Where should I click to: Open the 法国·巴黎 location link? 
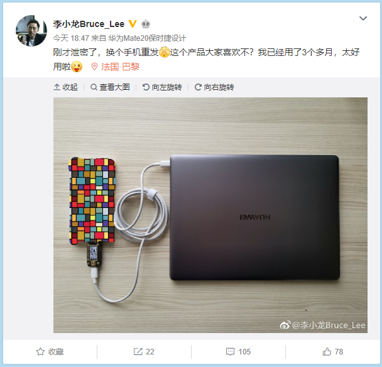pyautogui.click(x=121, y=67)
